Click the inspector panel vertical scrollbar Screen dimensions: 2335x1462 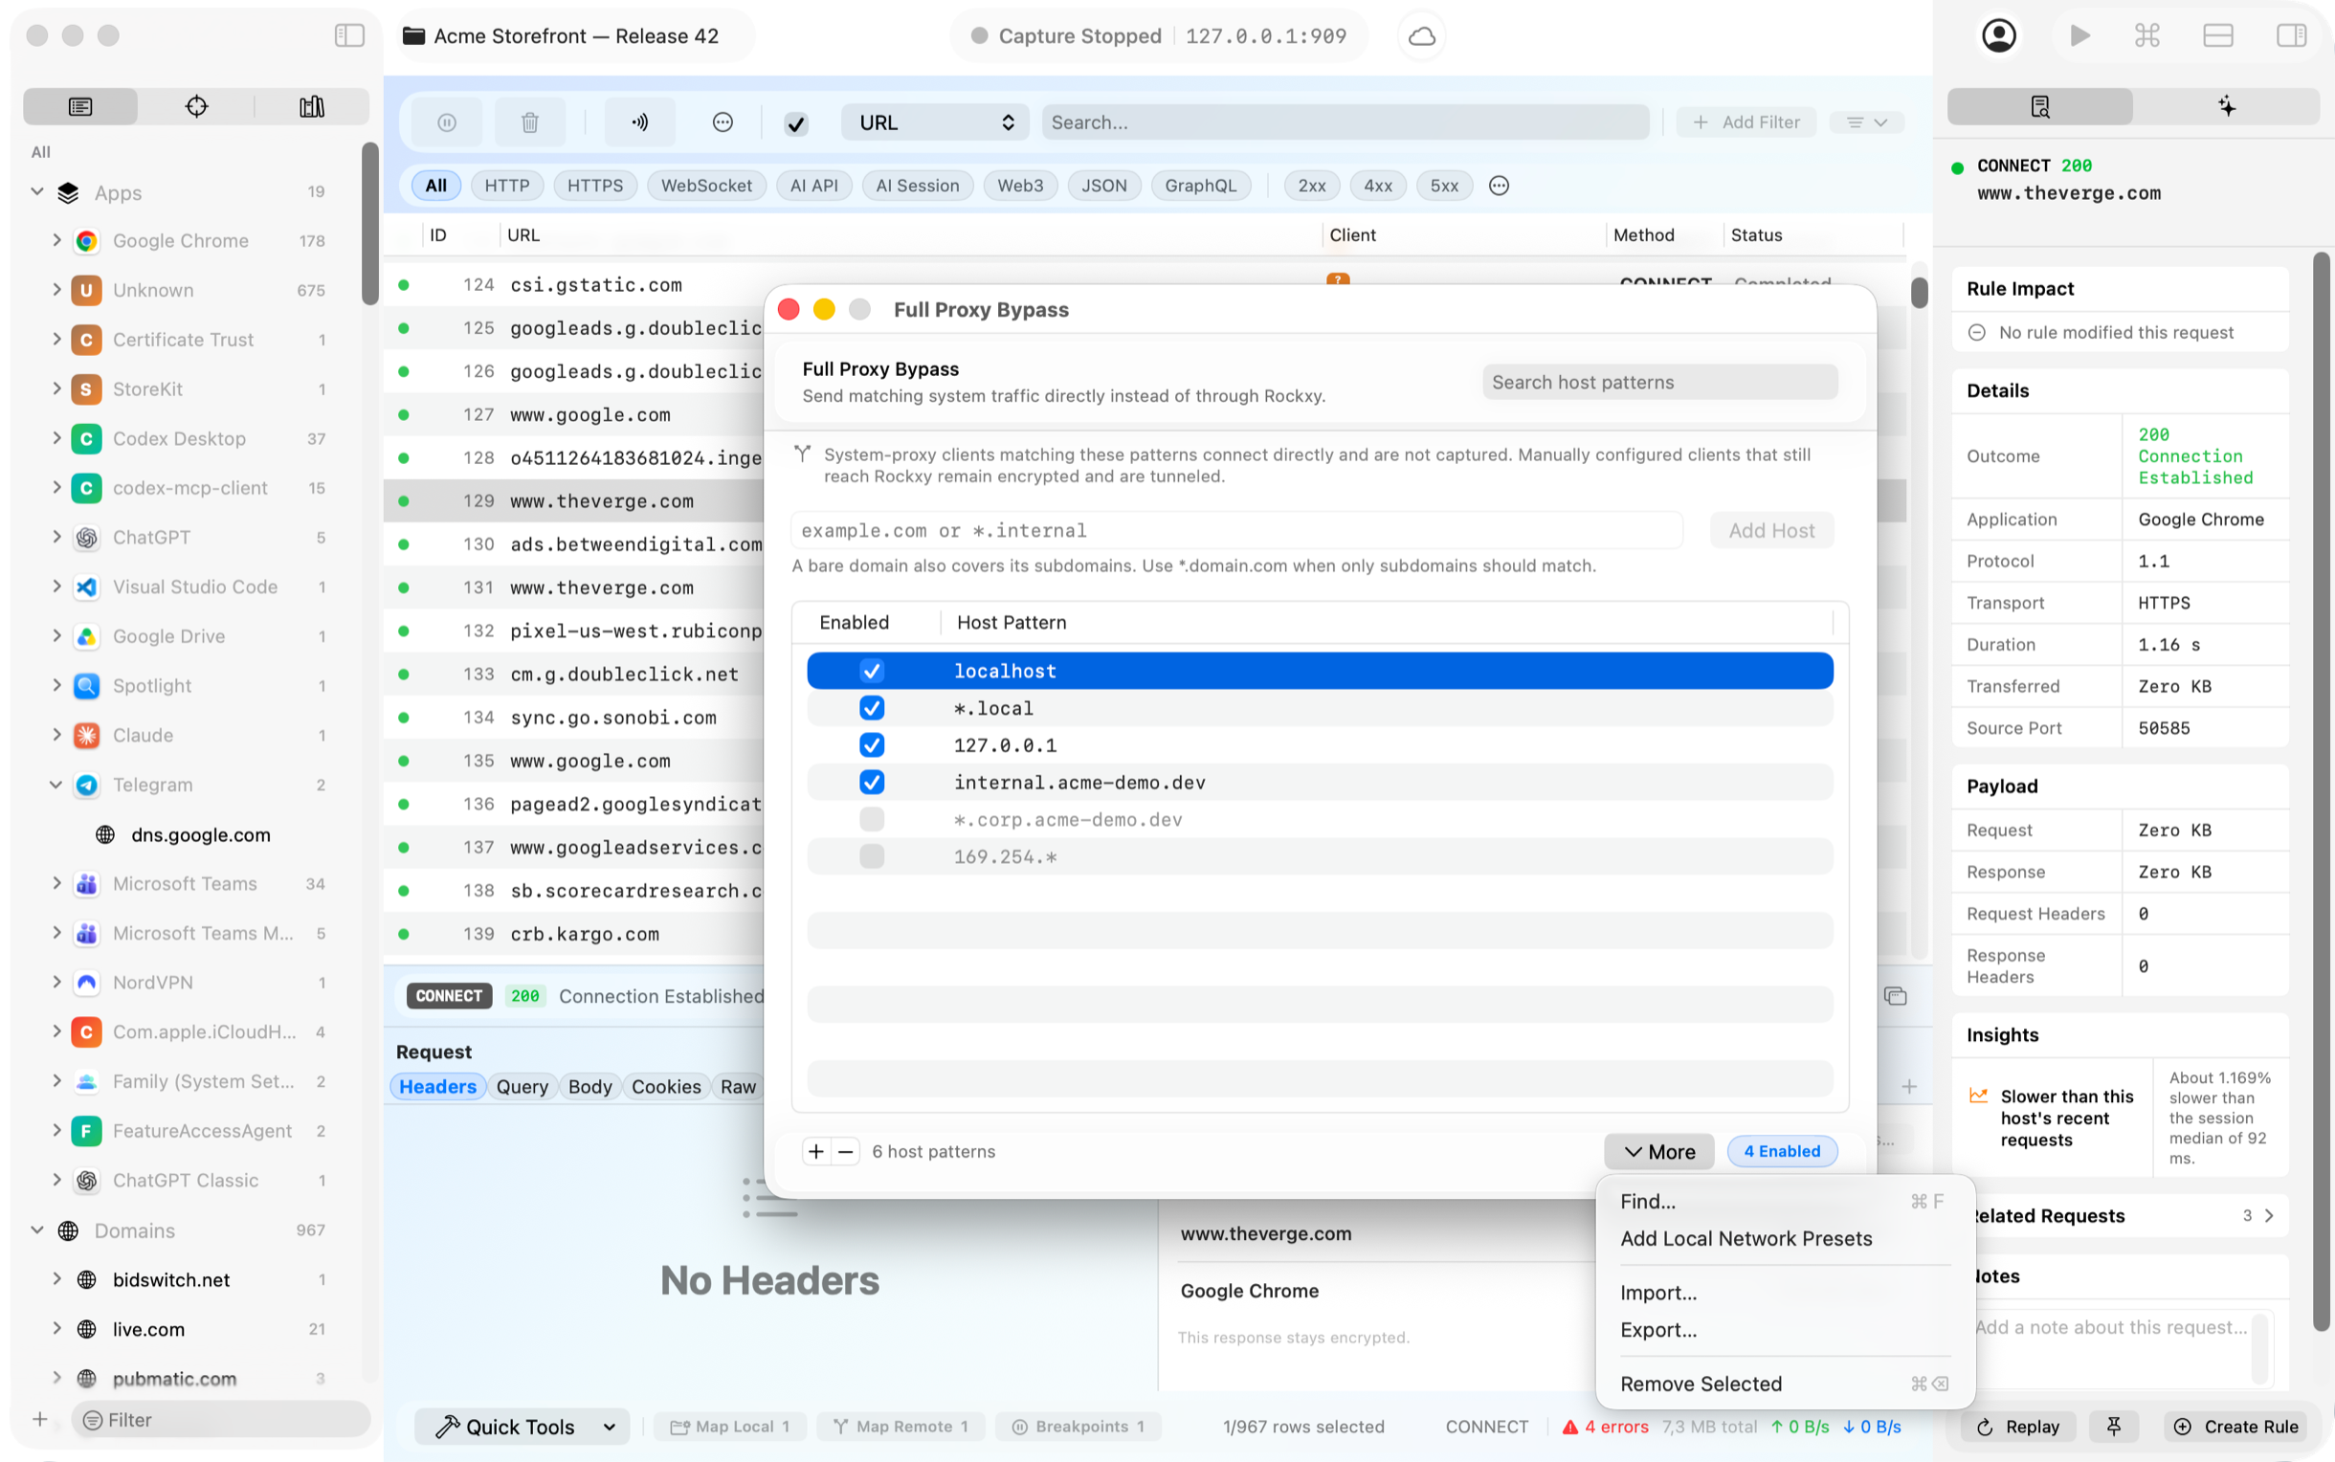click(x=2321, y=793)
